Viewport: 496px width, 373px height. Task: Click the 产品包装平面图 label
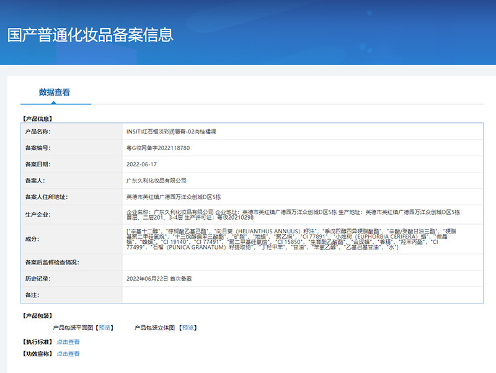click(x=73, y=328)
